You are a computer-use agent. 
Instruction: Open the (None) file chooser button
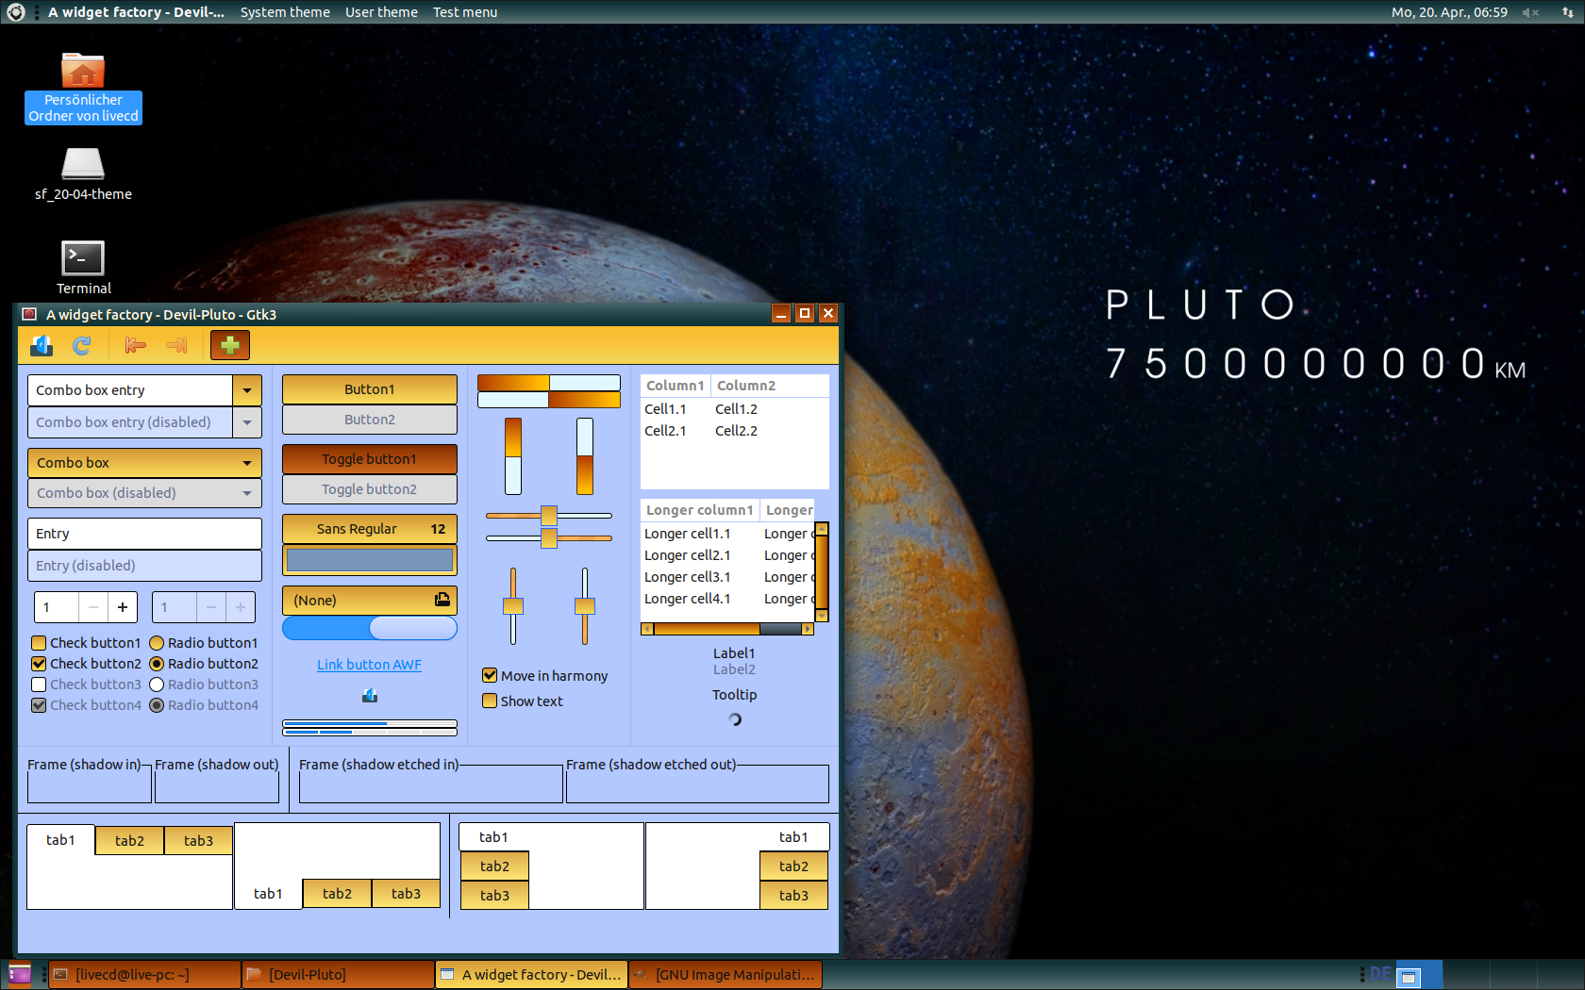tap(370, 601)
